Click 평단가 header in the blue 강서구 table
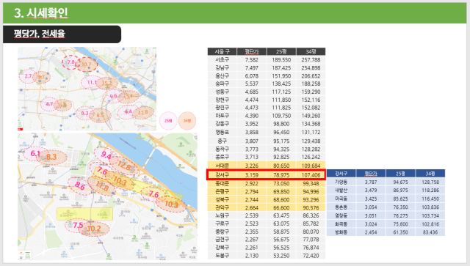 tap(371, 173)
